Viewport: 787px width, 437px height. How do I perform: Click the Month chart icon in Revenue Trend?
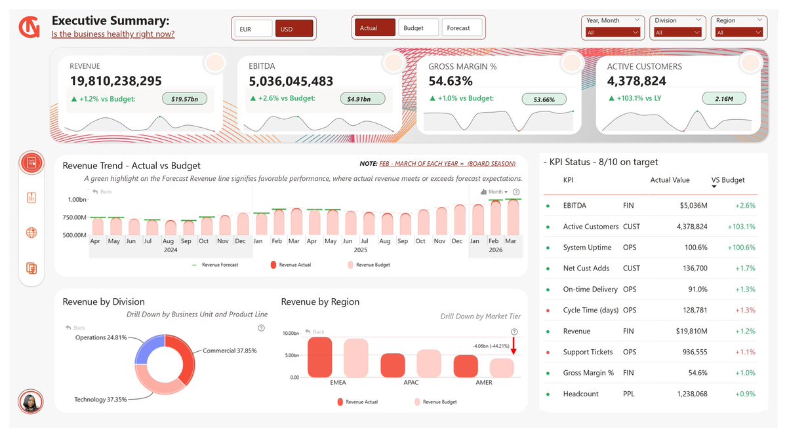(x=483, y=192)
